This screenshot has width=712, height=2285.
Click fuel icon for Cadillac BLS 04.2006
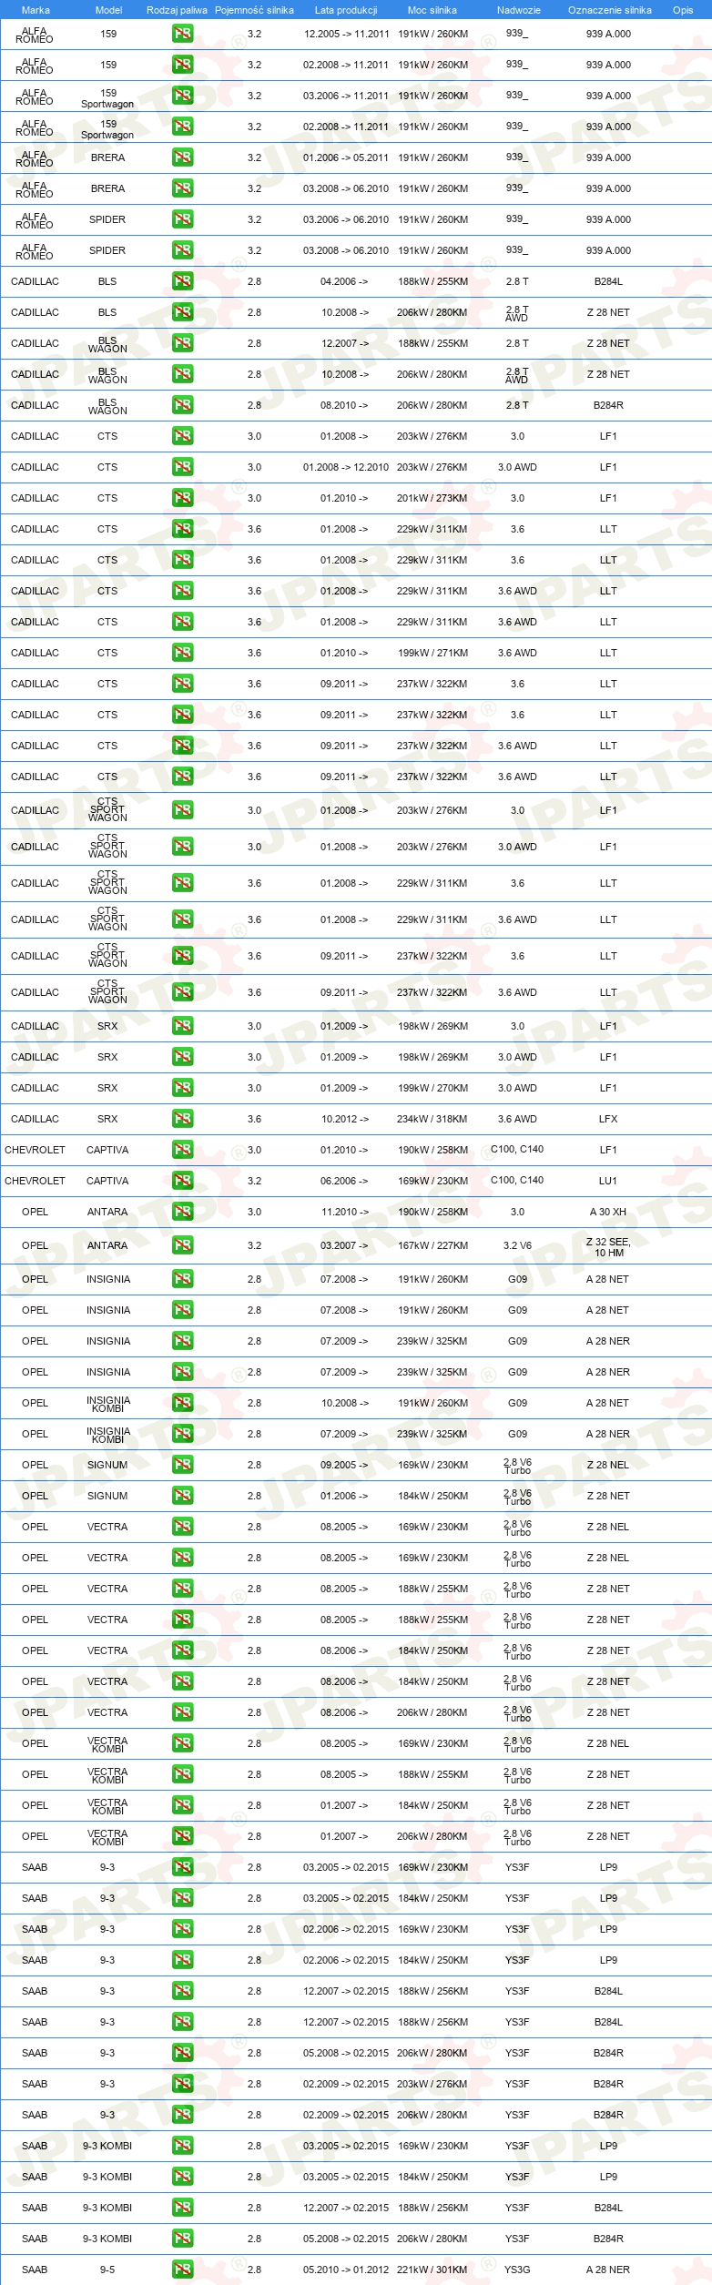[x=182, y=281]
